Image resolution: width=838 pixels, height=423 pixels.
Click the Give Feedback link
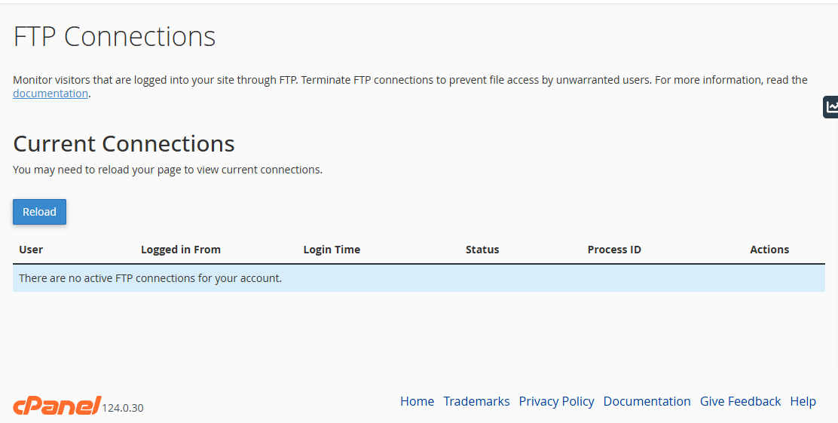[x=740, y=401]
